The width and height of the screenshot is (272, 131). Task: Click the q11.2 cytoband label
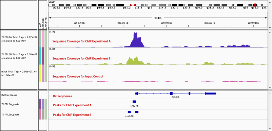pos(139,8)
